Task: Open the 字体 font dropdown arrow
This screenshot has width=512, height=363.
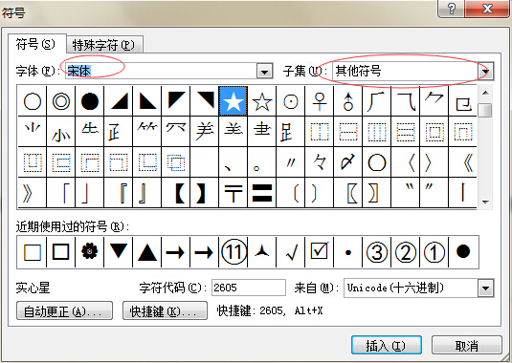Action: click(264, 71)
